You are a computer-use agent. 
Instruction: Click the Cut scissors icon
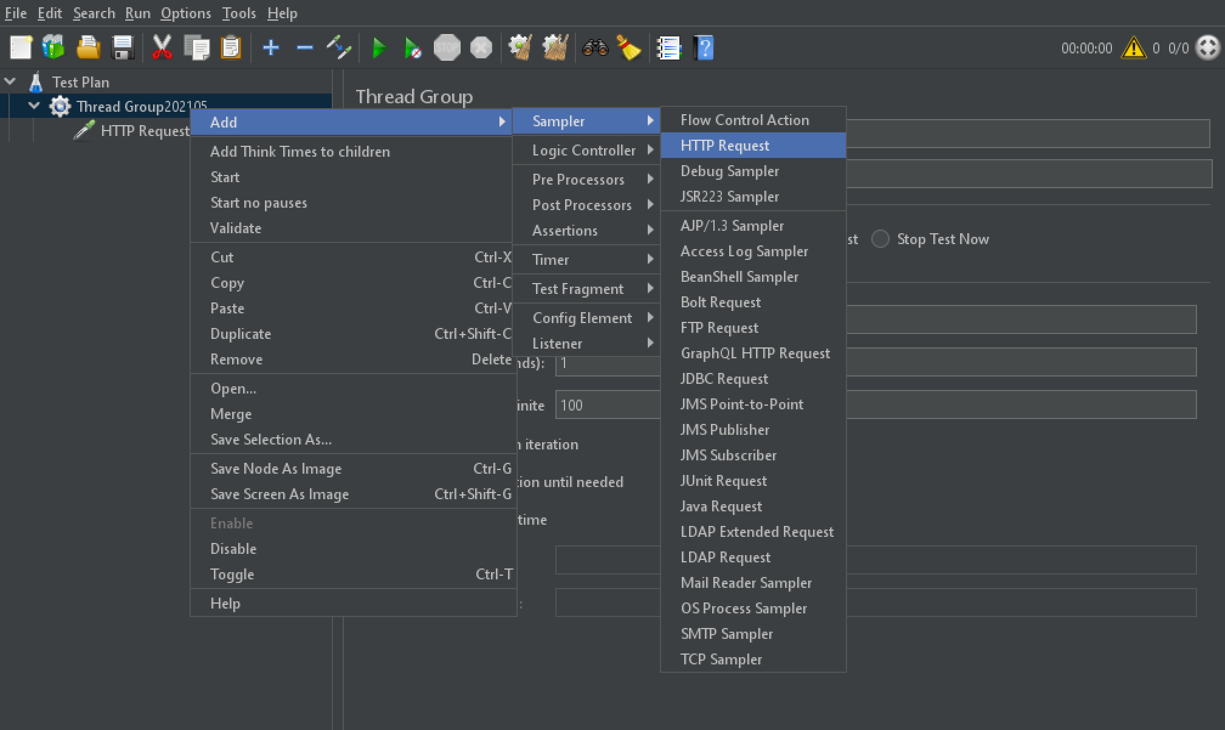tap(162, 47)
